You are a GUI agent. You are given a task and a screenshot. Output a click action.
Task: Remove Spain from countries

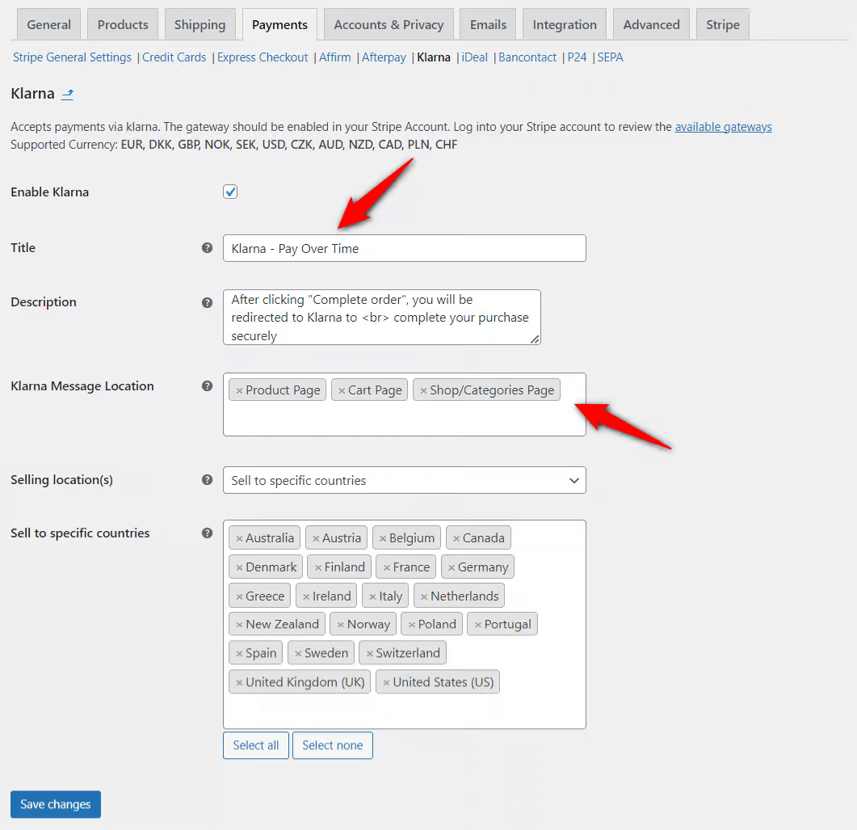click(239, 654)
